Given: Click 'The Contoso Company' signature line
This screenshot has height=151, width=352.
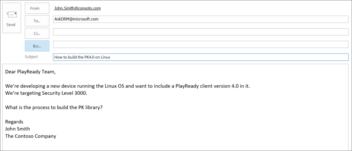Looking at the screenshot, I should (x=31, y=136).
